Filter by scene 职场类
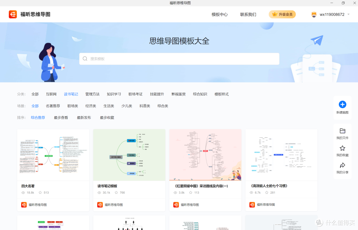Screen dimensions: 358x230 [73, 106]
